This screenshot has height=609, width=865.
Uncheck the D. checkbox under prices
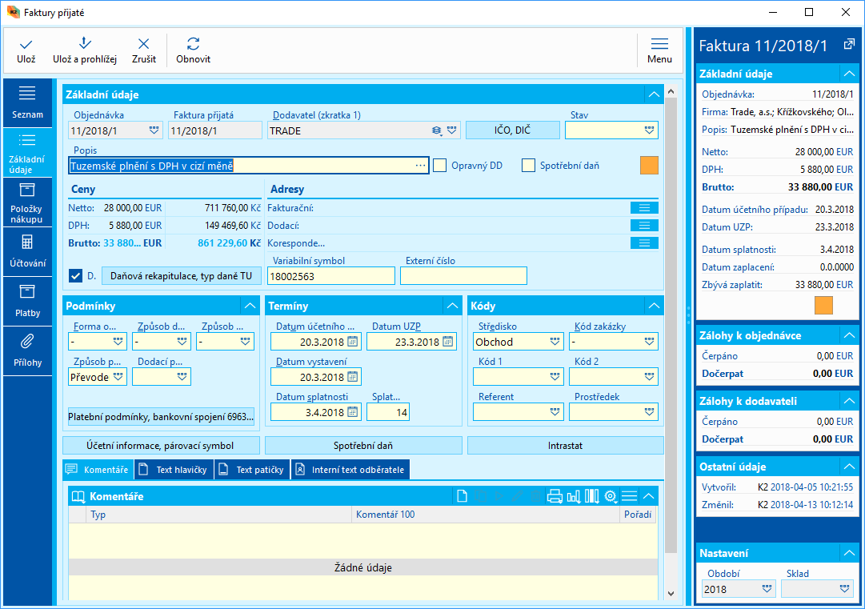[76, 276]
